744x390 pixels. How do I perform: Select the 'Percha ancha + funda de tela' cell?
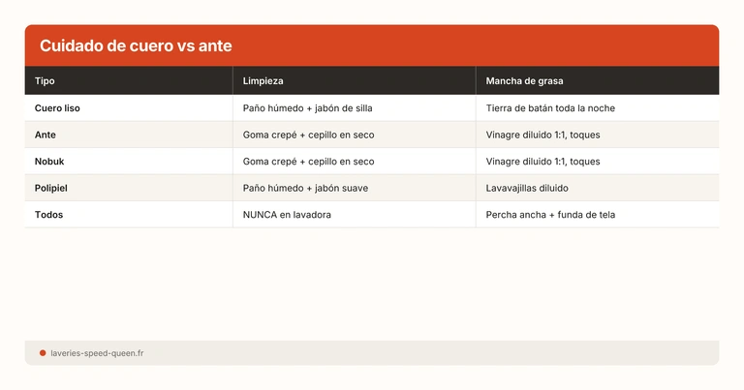pyautogui.click(x=550, y=215)
